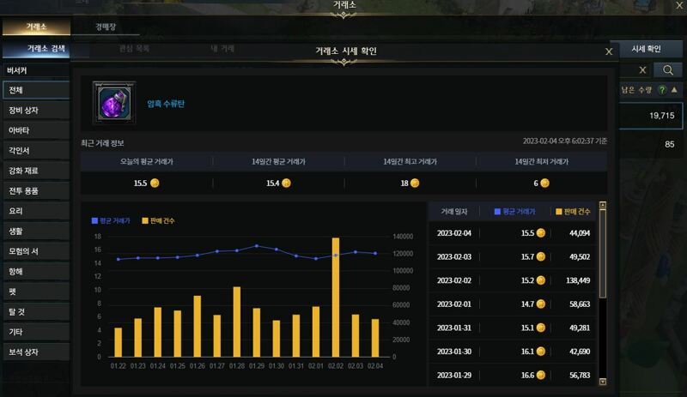Open the 거래소 검색 tab

(36, 49)
